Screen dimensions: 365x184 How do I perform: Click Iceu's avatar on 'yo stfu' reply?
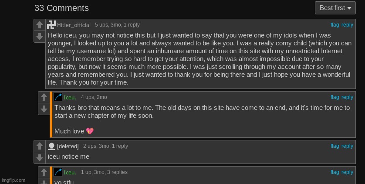(x=58, y=172)
